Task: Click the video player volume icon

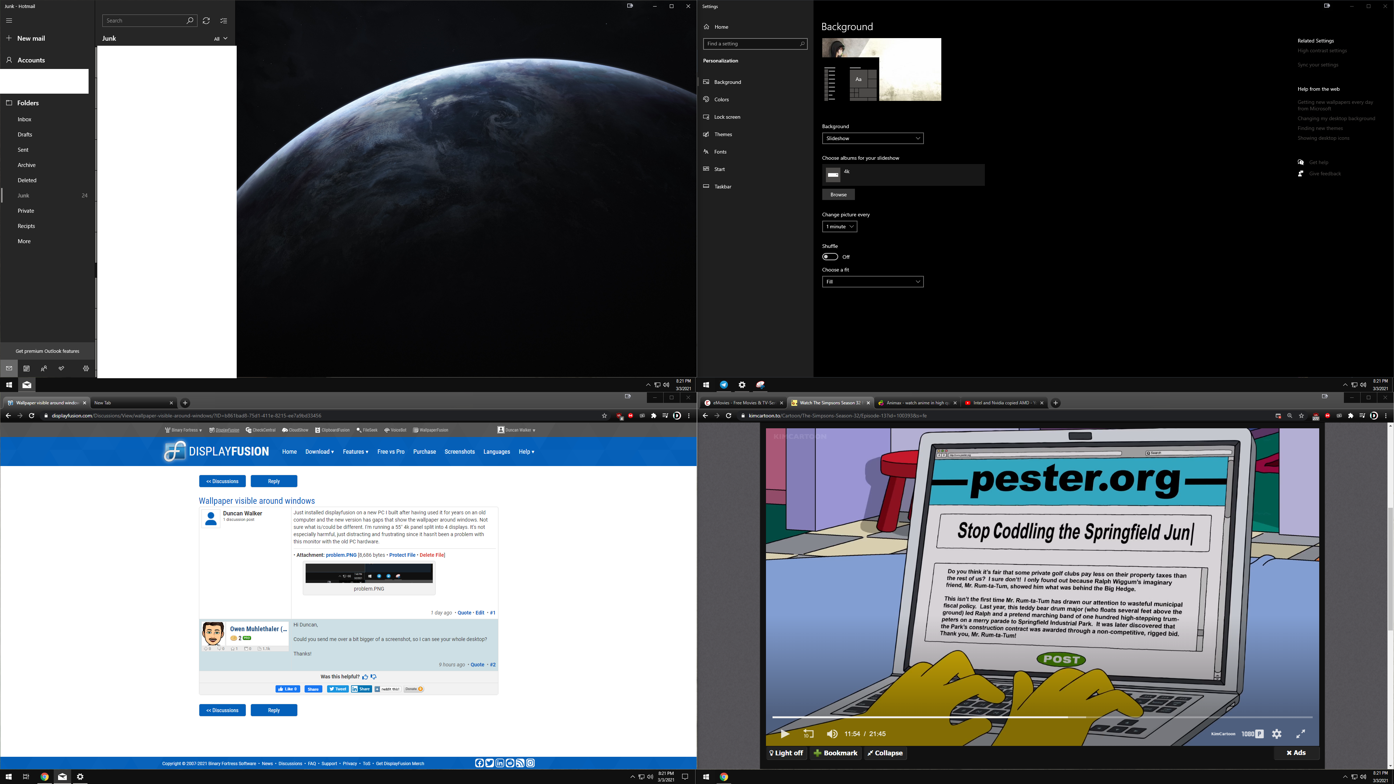Action: pyautogui.click(x=832, y=734)
